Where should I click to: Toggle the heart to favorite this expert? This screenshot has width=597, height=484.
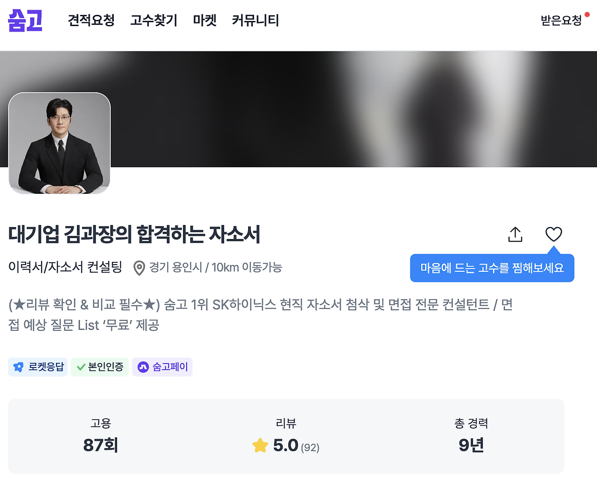pyautogui.click(x=554, y=234)
